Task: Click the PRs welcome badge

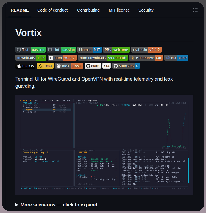Action: (116, 50)
